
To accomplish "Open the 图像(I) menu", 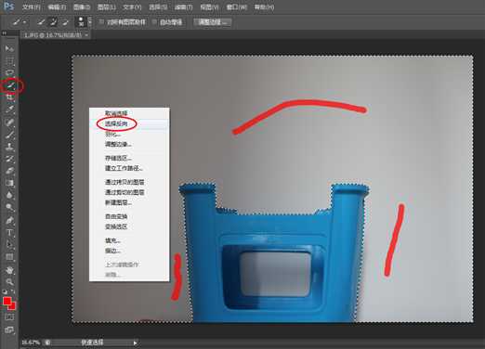I will pyautogui.click(x=82, y=6).
